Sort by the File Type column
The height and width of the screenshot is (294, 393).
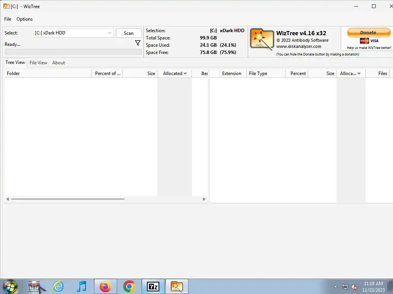[x=266, y=73]
